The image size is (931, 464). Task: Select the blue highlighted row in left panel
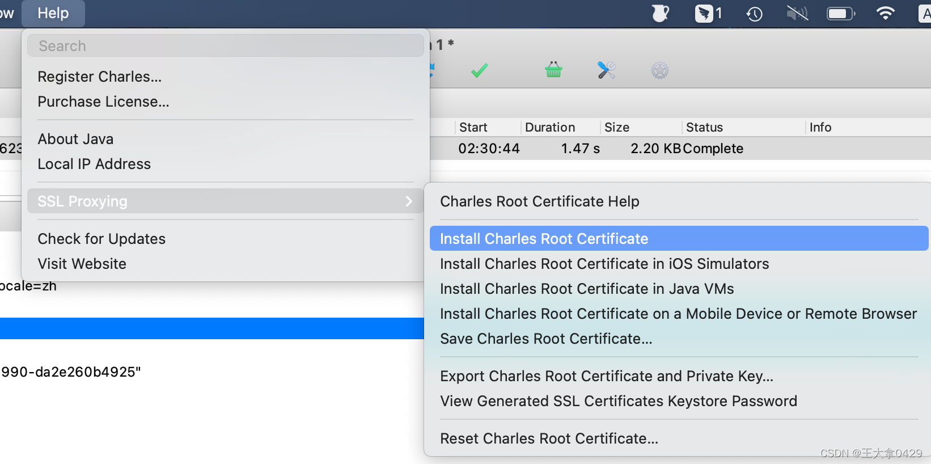(x=212, y=328)
